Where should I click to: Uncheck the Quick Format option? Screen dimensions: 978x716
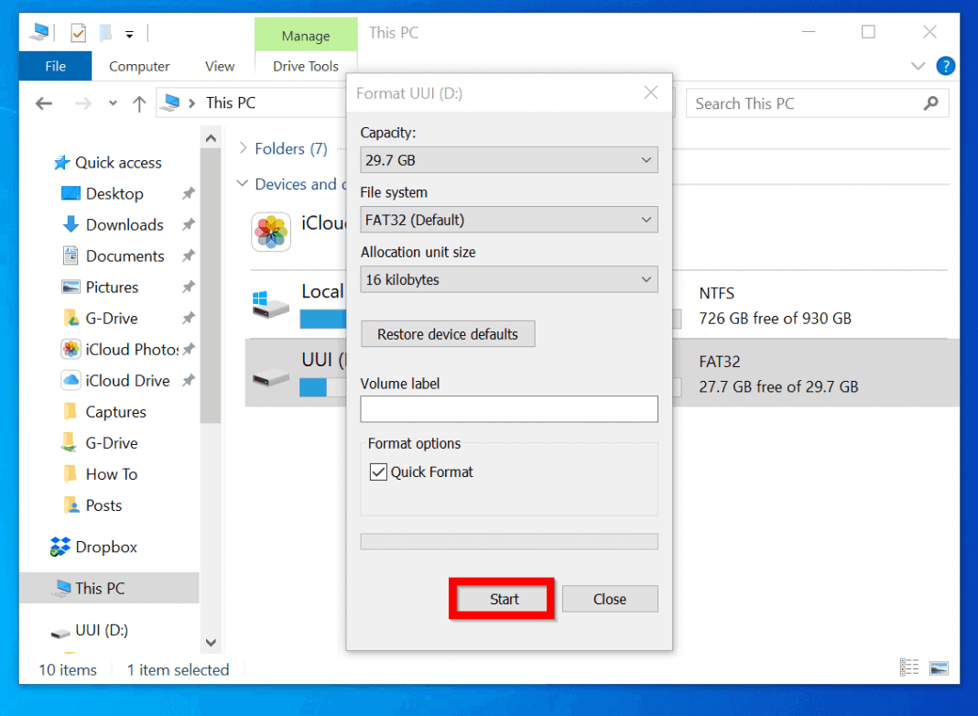point(378,472)
